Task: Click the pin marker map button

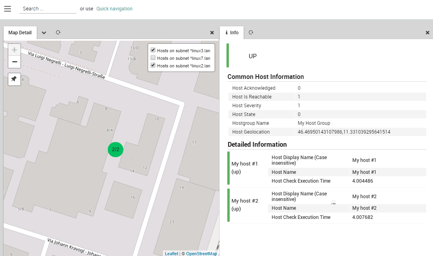Action: (x=14, y=79)
